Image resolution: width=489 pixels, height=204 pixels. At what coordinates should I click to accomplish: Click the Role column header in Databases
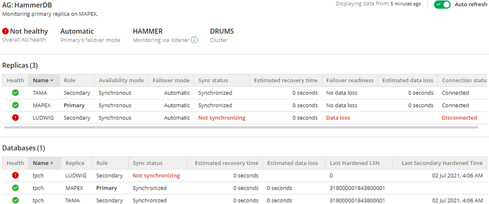[110, 163]
